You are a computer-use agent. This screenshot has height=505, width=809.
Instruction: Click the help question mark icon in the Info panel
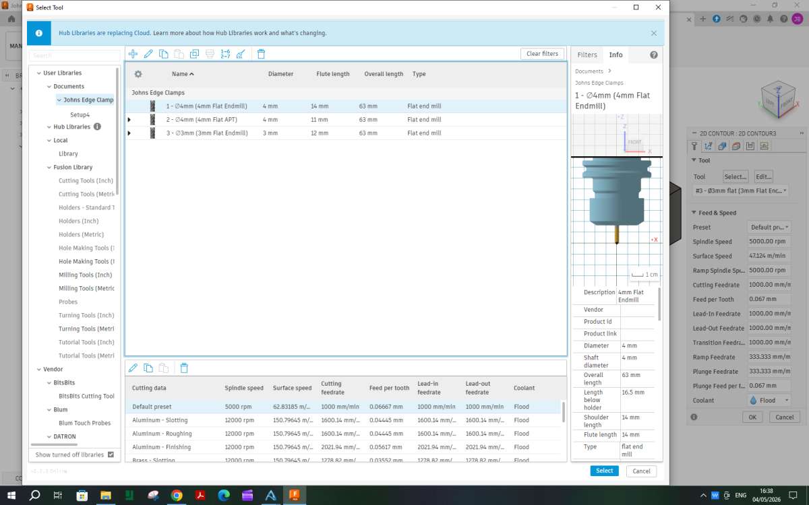pyautogui.click(x=653, y=55)
